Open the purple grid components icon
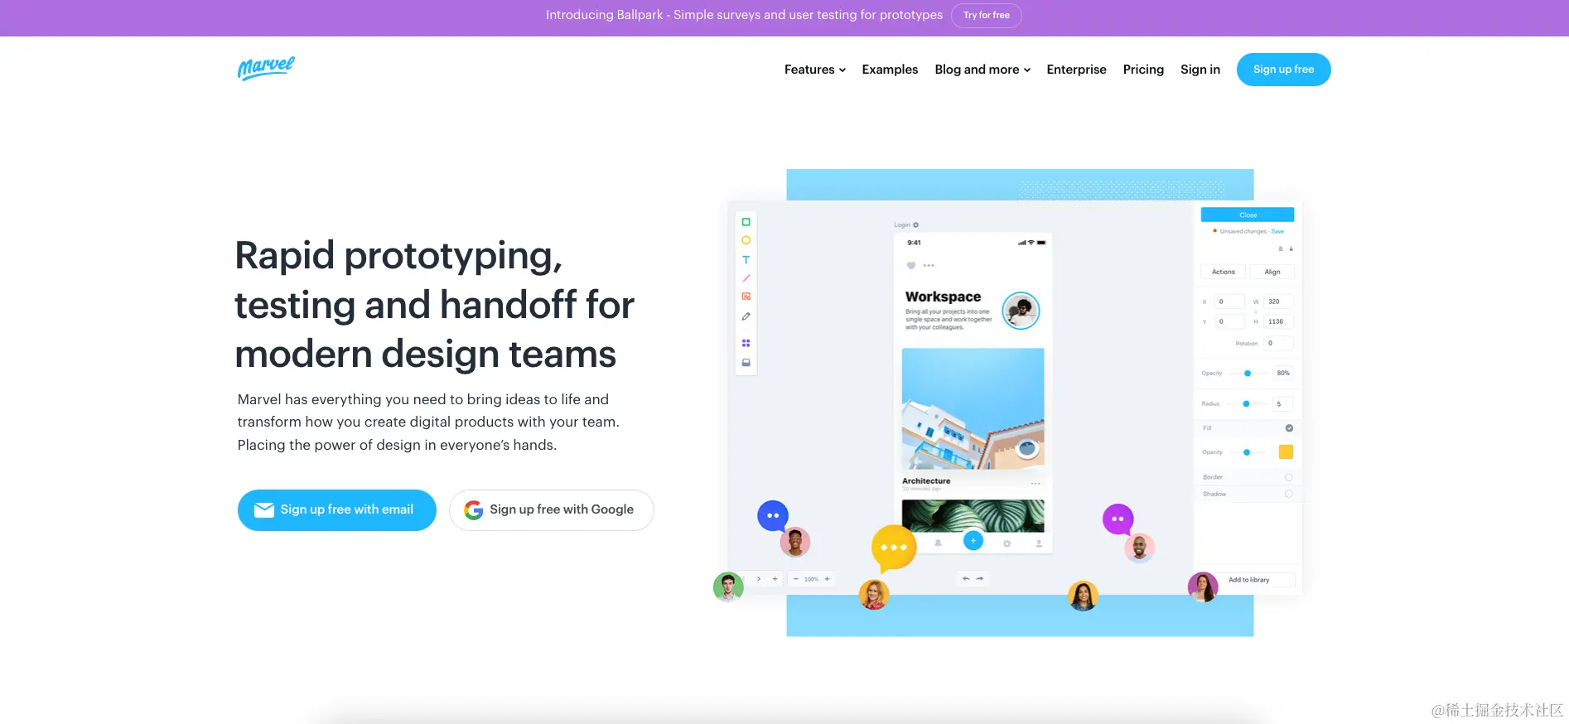Image resolution: width=1569 pixels, height=724 pixels. coord(746,343)
